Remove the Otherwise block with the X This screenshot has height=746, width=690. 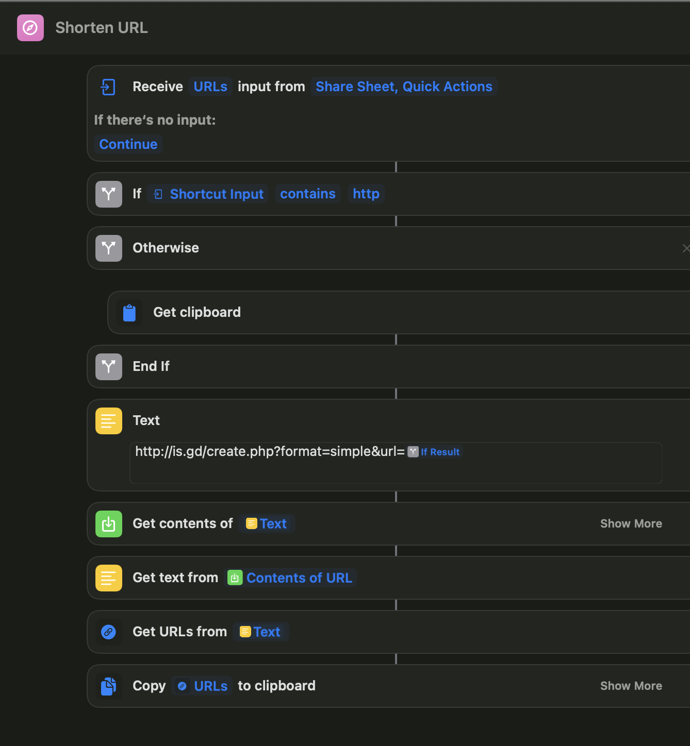[x=685, y=248]
